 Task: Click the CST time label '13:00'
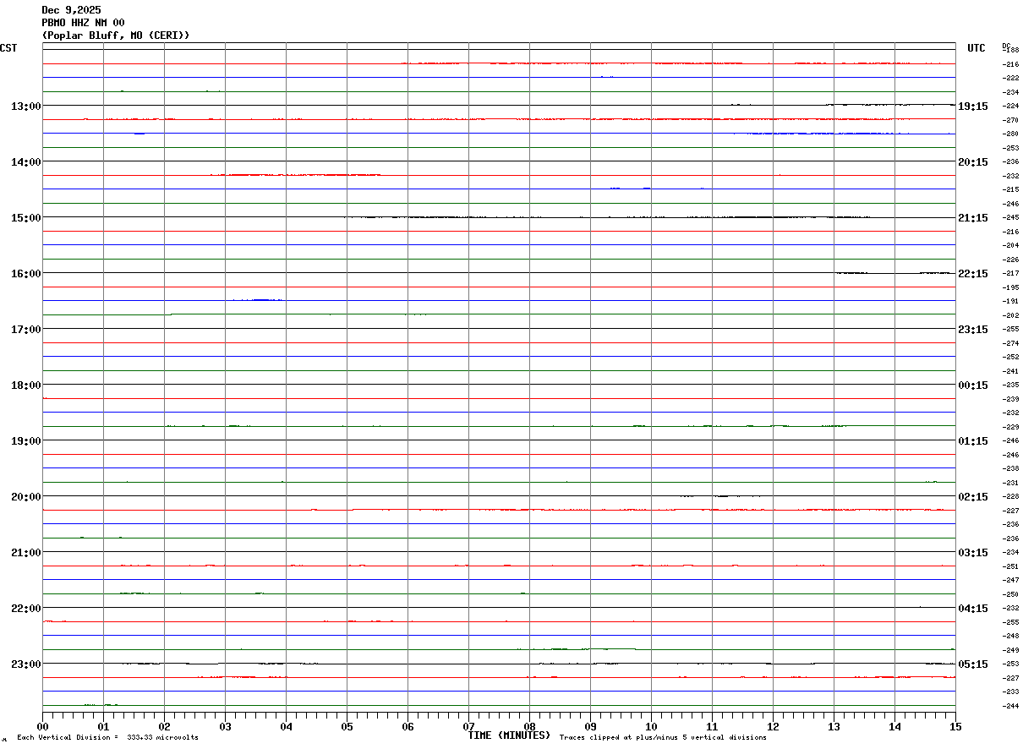pyautogui.click(x=26, y=107)
